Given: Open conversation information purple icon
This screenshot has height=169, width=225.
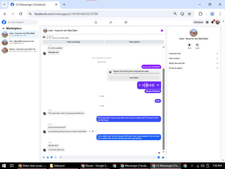Looking at the screenshot, I should 162,31.
